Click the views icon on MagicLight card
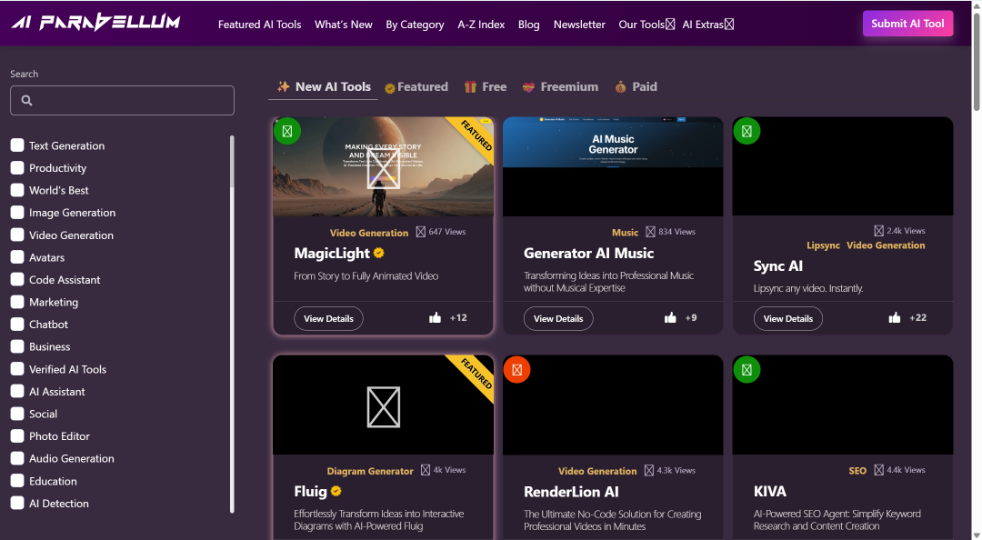982x540 pixels. point(421,232)
